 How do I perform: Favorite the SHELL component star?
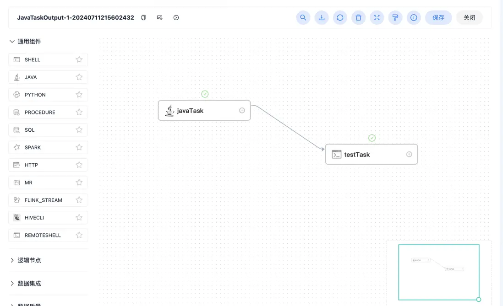pos(79,59)
